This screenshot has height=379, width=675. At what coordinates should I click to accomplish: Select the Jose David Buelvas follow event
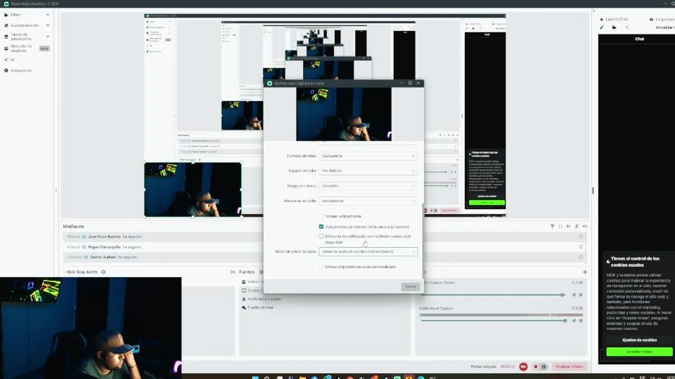click(x=324, y=237)
